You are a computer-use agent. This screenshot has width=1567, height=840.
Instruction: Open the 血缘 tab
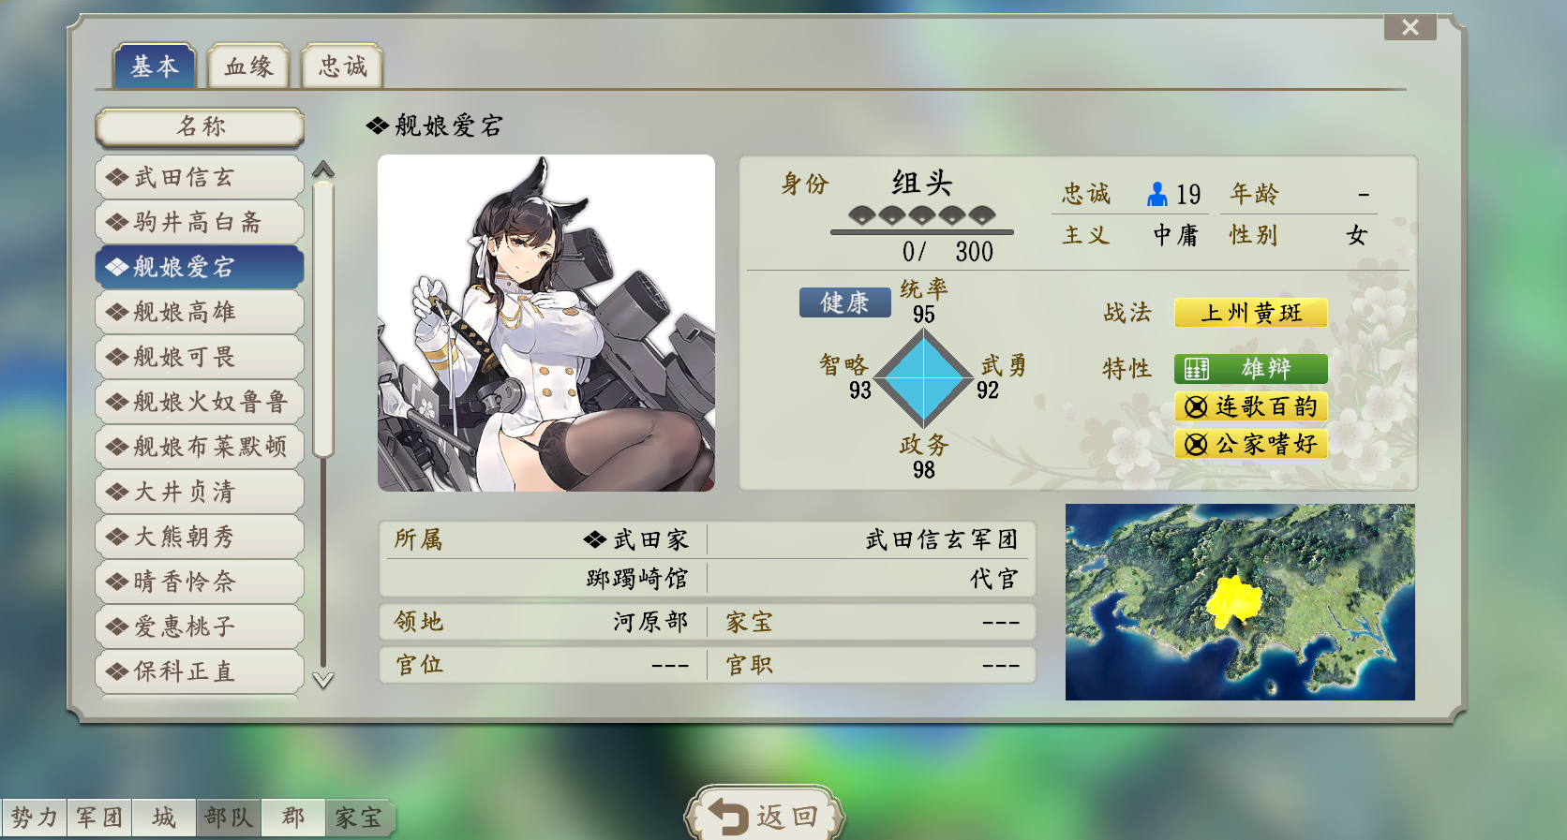(x=248, y=66)
